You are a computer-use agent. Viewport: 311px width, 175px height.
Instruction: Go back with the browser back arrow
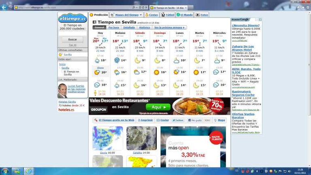pos(4,7)
